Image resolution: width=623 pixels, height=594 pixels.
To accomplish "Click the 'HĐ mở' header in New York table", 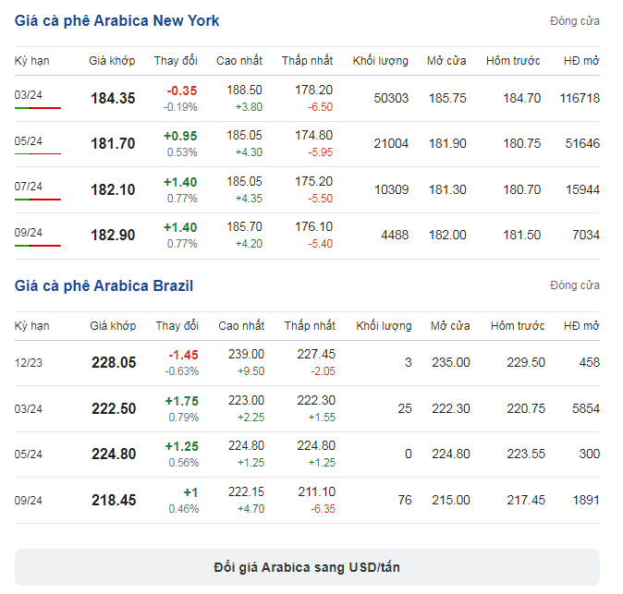I will click(x=581, y=61).
